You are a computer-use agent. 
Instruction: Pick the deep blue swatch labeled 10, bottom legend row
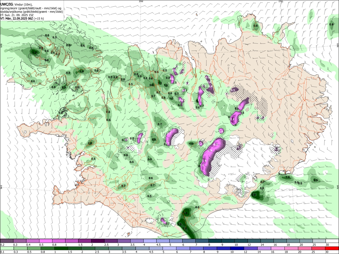click(237, 248)
